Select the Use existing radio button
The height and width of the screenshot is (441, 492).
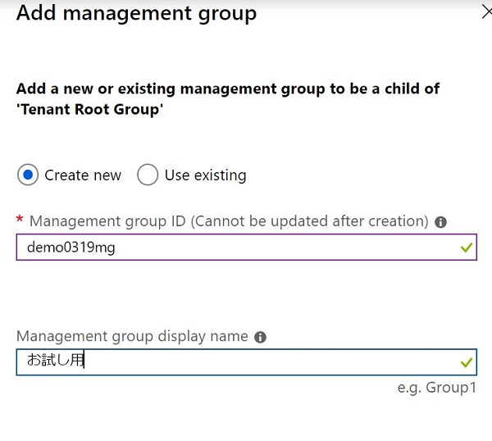(x=148, y=175)
